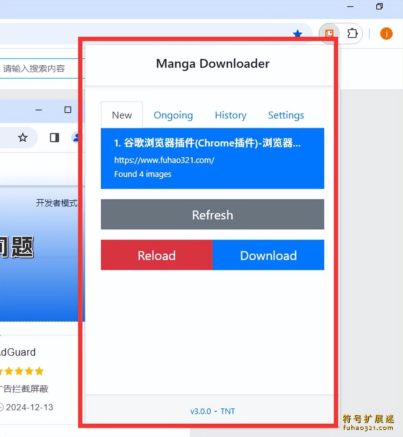Toggle the side panel icon in inner browser
The image size is (403, 437).
[x=55, y=138]
